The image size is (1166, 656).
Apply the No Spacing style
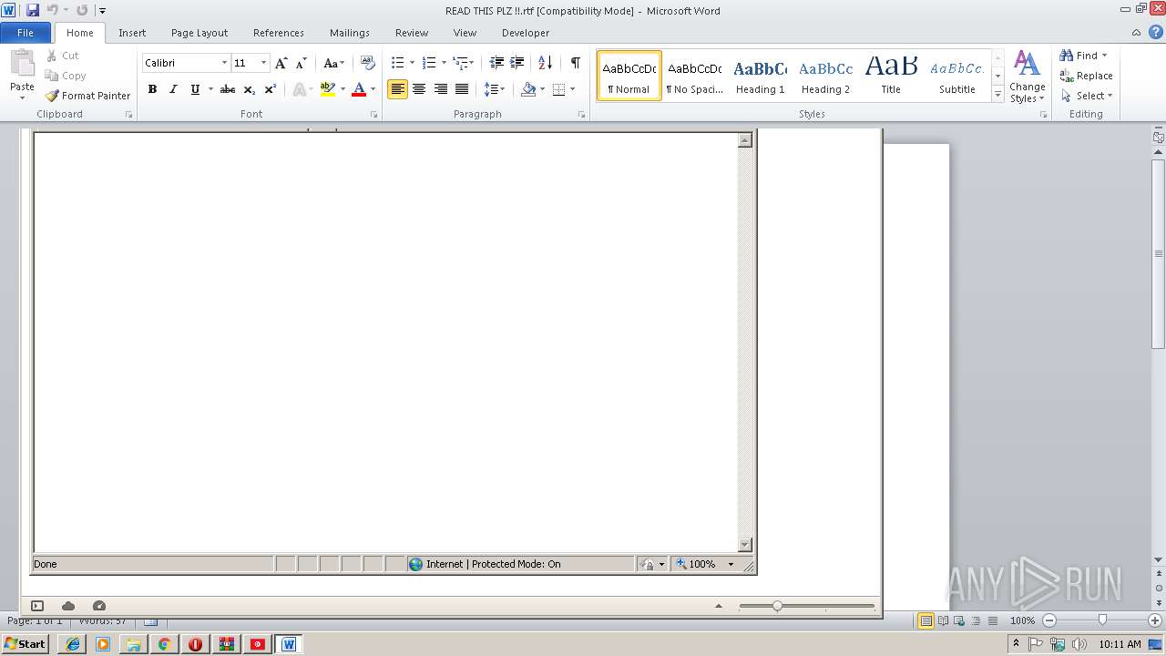coord(694,76)
